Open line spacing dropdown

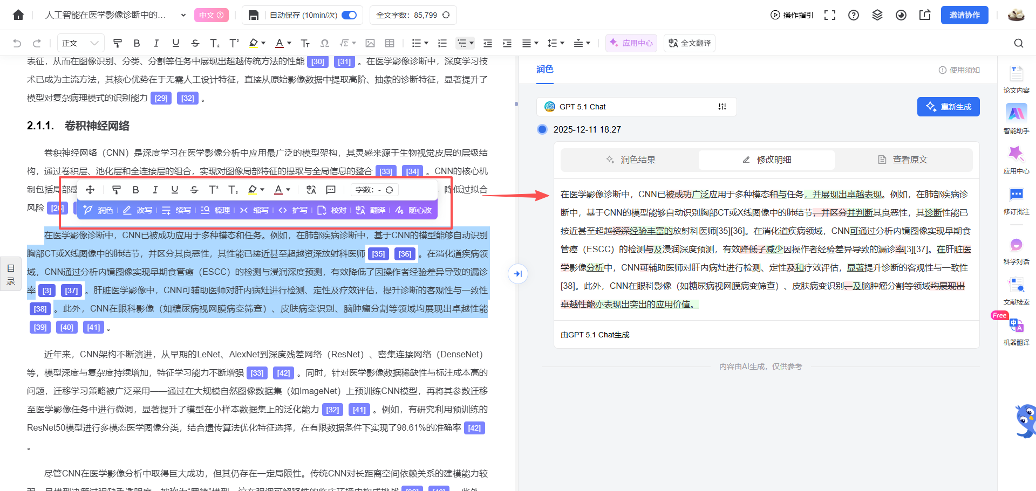pos(556,43)
